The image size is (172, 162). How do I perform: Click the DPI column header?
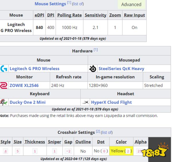click(50, 15)
